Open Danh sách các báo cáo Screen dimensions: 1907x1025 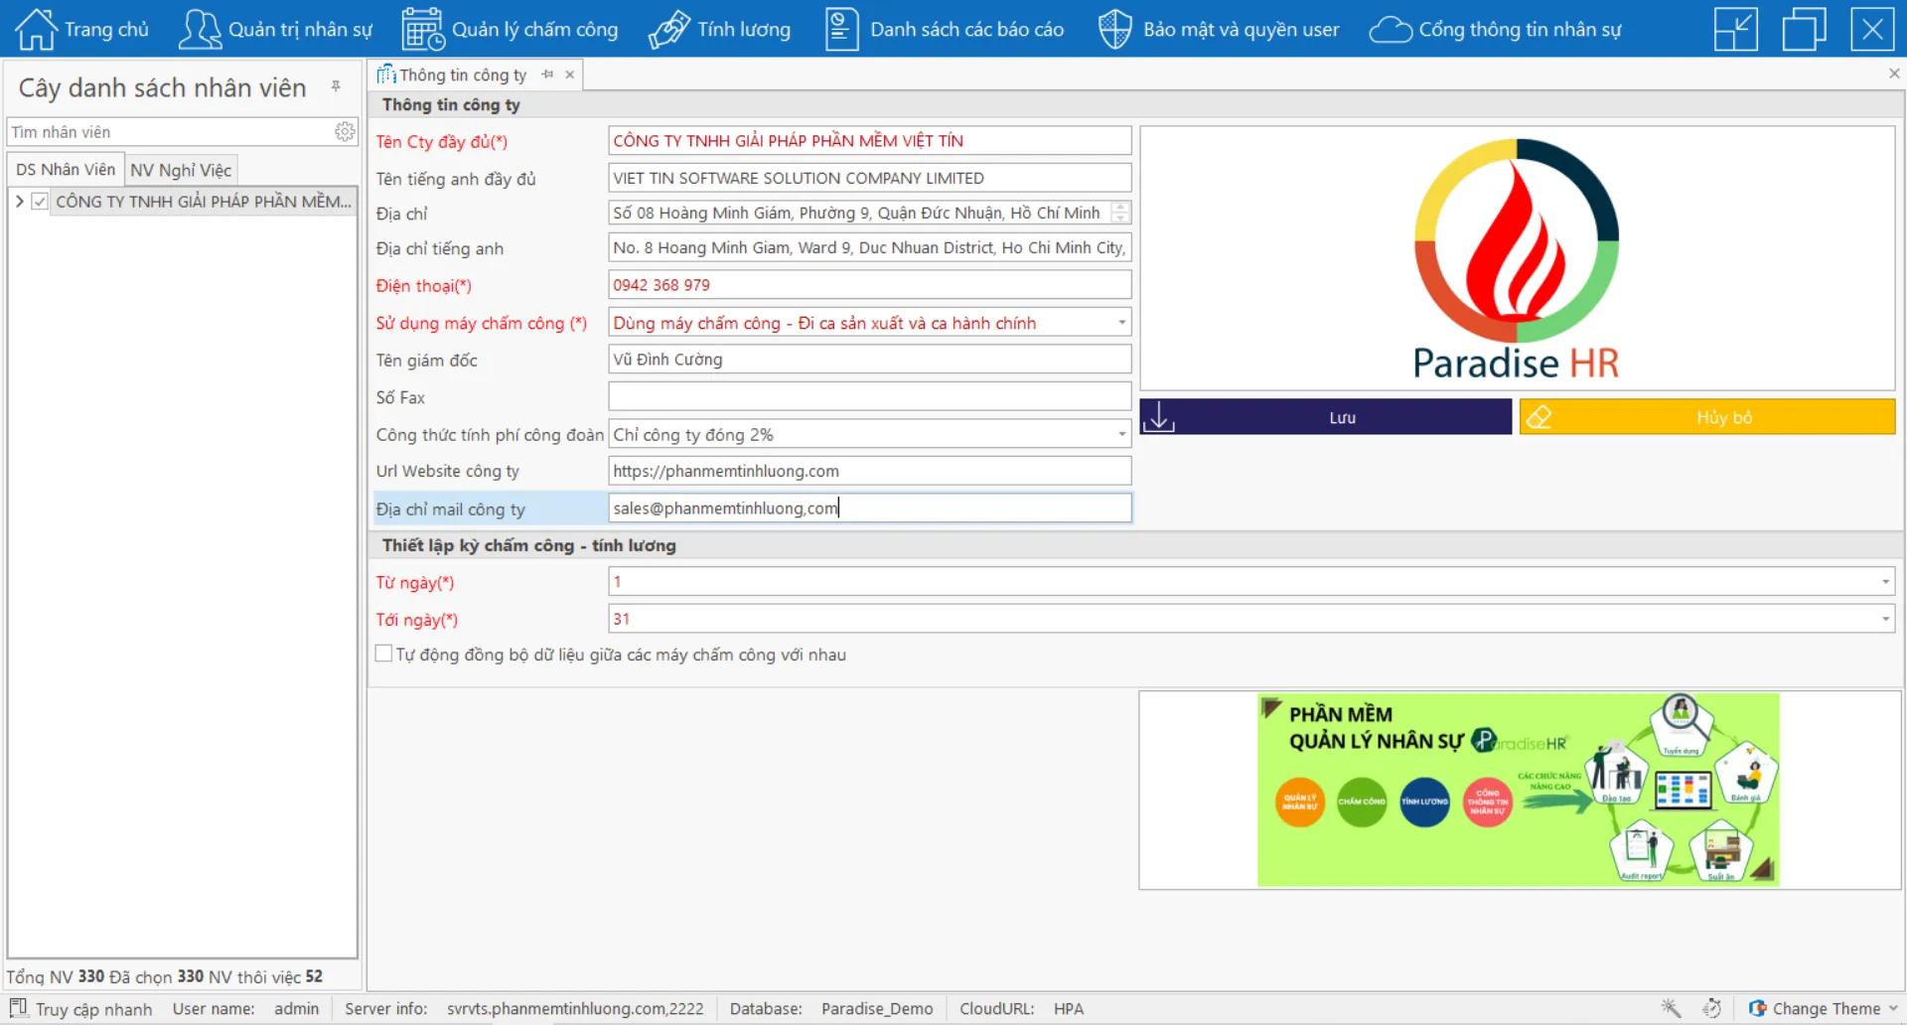coord(945,29)
